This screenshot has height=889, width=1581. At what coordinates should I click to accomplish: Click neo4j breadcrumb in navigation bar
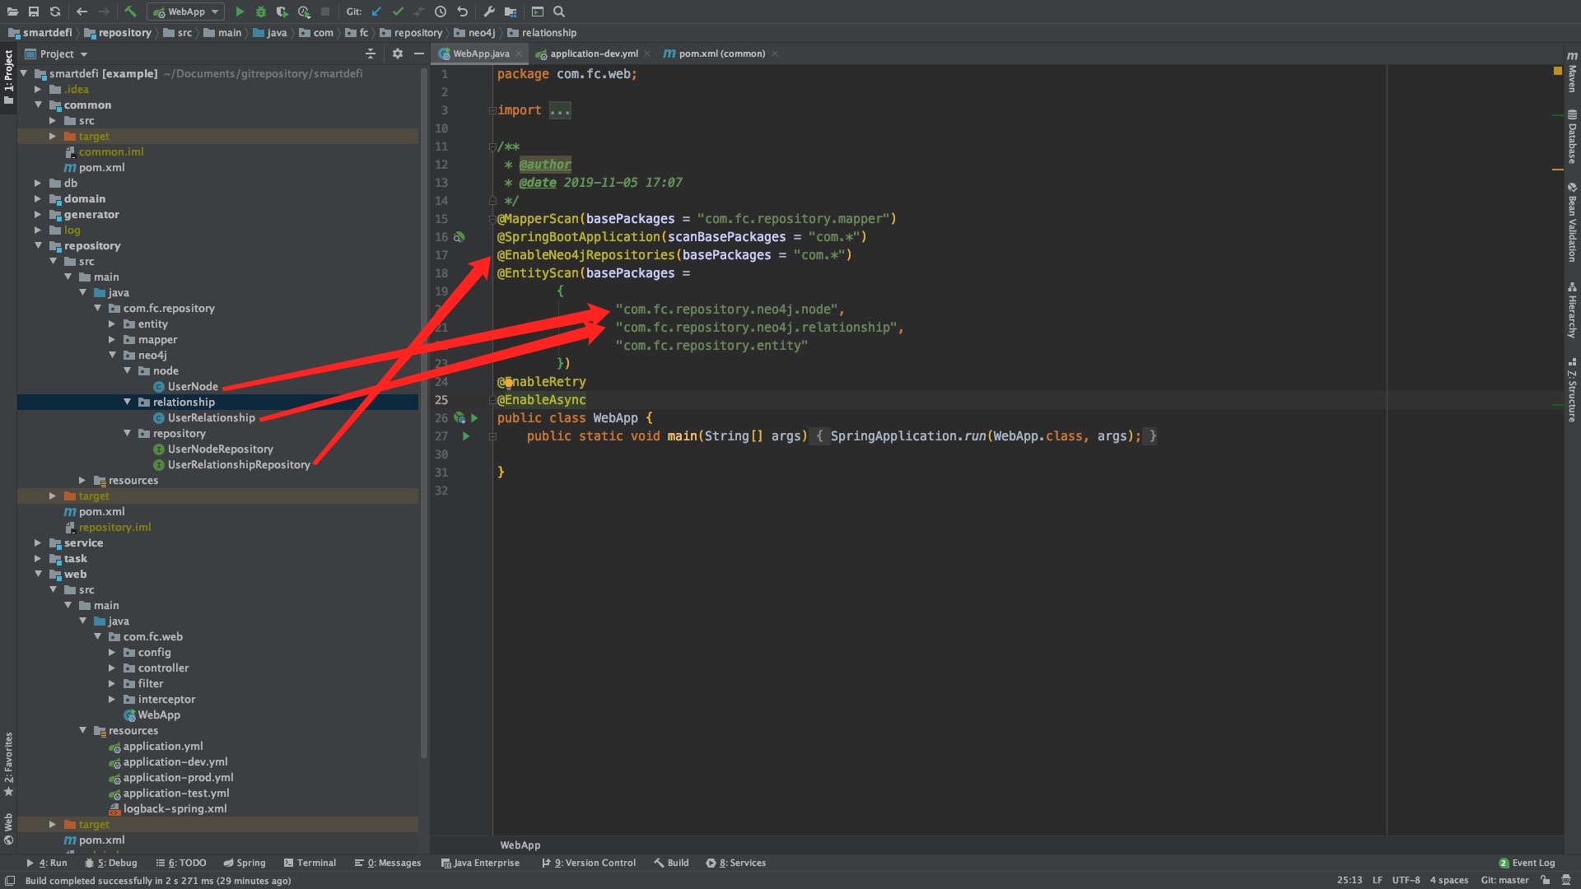[475, 33]
